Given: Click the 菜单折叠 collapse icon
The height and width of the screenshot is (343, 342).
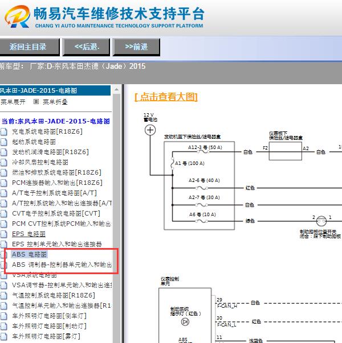Looking at the screenshot, I should pyautogui.click(x=36, y=101).
